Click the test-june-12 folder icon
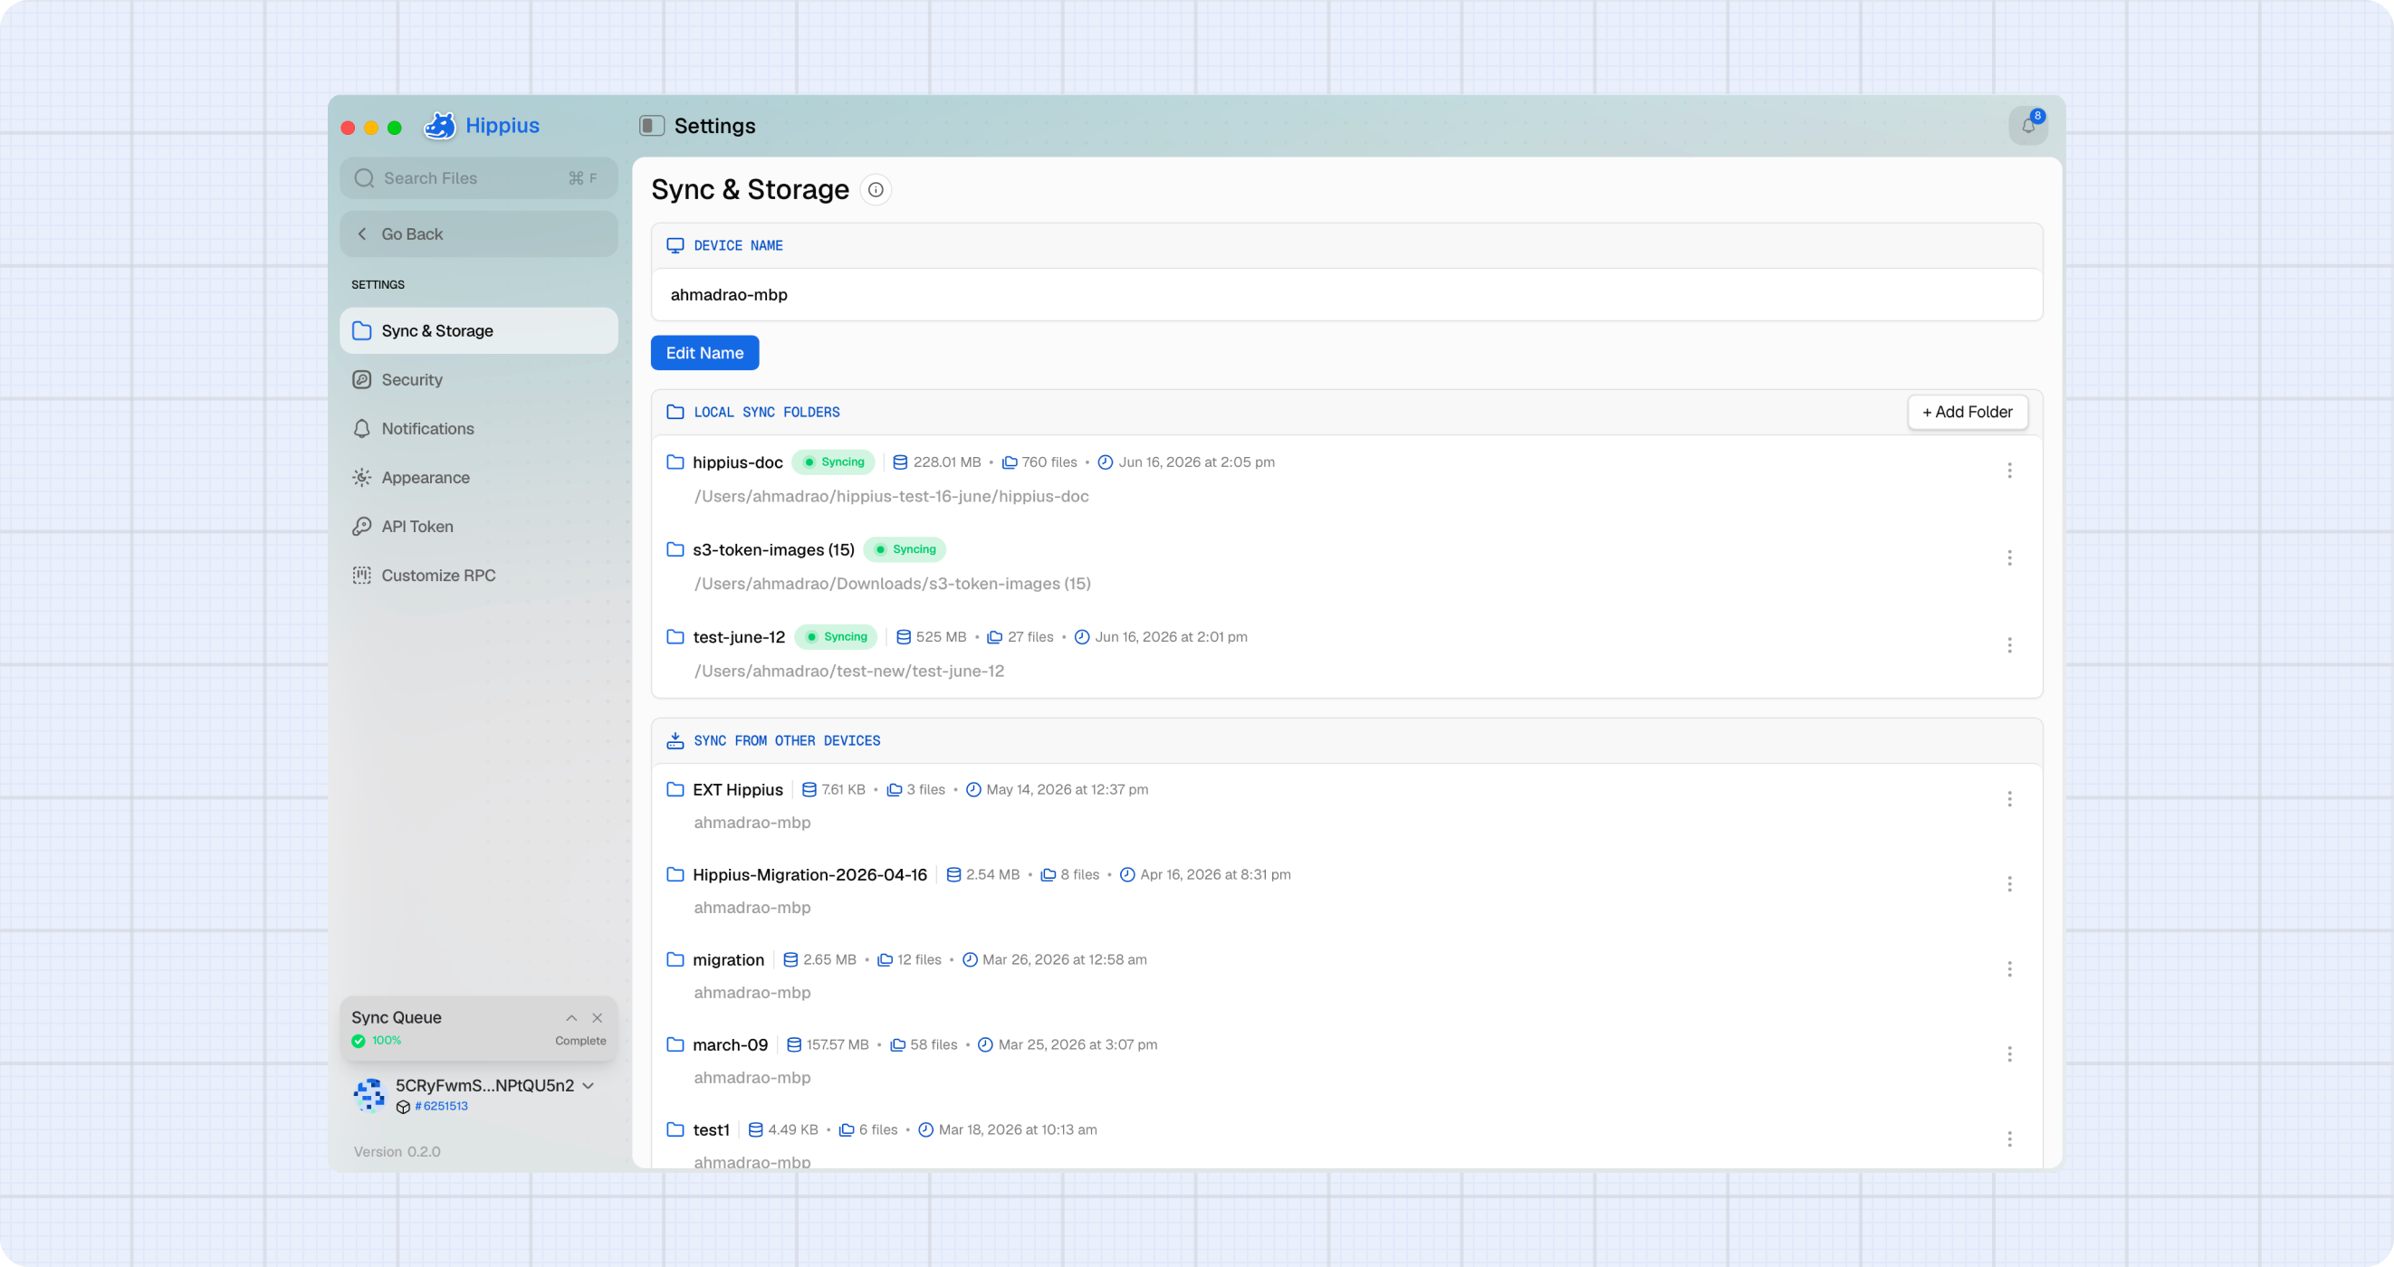 click(x=675, y=636)
